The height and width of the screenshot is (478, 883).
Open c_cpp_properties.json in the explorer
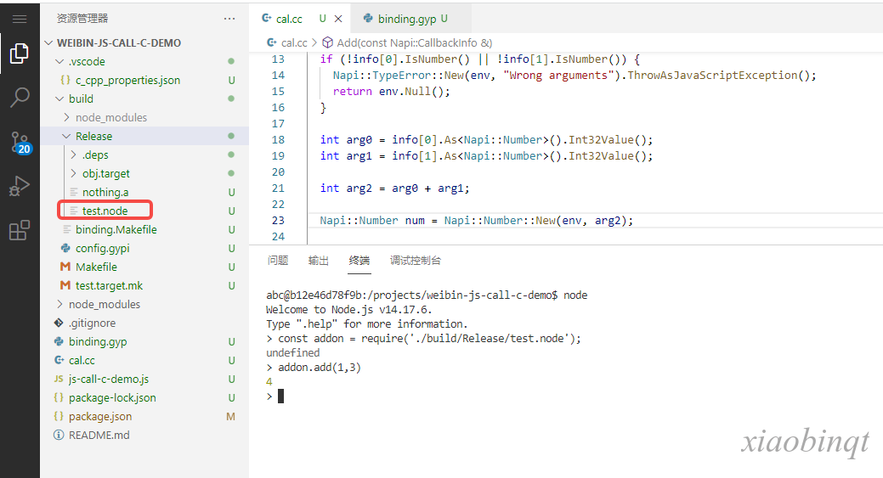pos(127,80)
